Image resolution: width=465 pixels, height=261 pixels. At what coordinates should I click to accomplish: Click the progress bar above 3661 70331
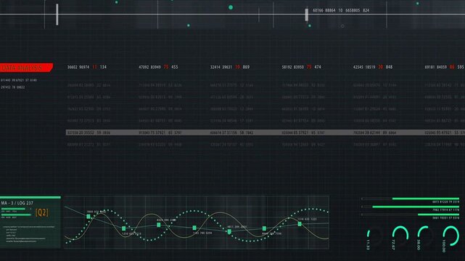(411, 215)
